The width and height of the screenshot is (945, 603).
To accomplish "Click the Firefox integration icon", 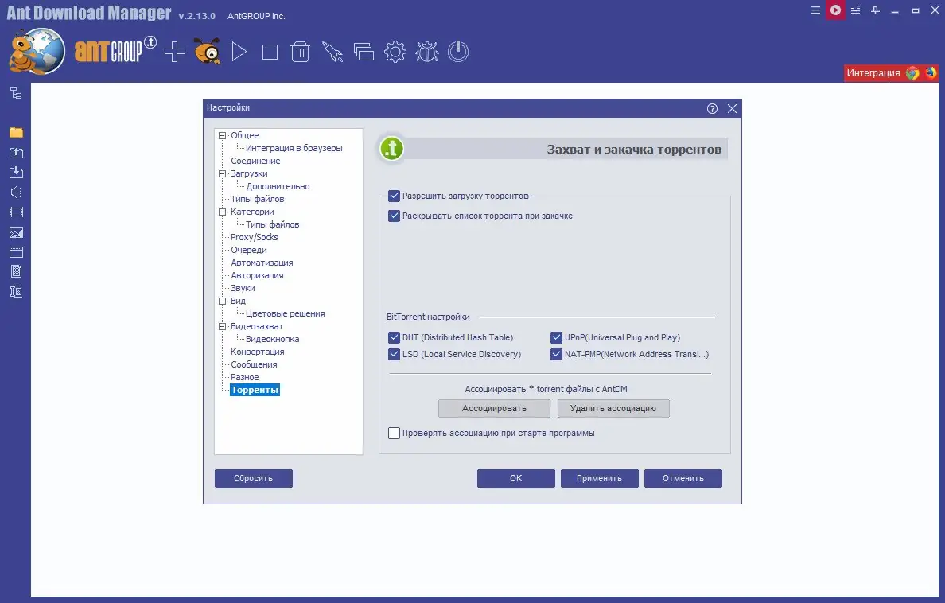I will (931, 73).
